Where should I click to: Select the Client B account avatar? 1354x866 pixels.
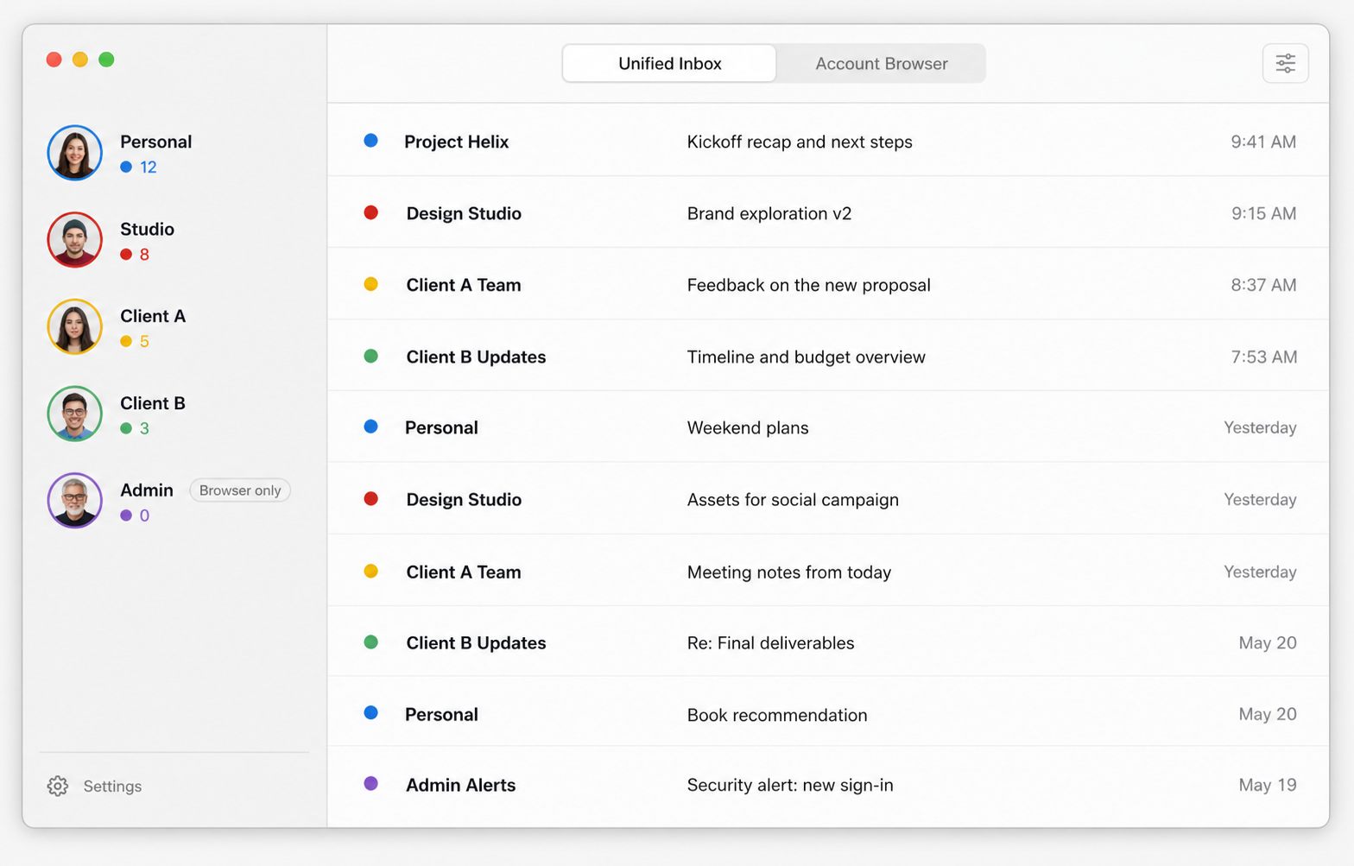pos(75,414)
